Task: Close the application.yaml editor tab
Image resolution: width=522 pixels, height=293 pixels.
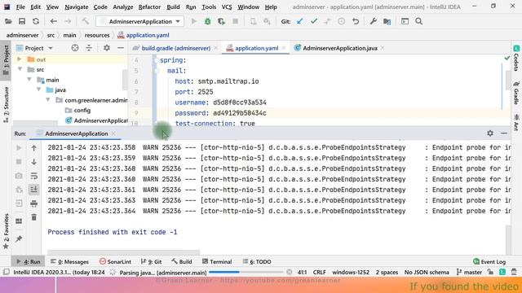Action: (284, 48)
